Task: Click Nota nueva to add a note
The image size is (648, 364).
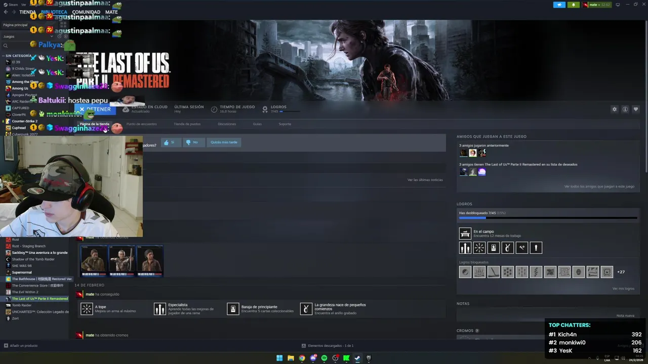Action: tap(625, 315)
